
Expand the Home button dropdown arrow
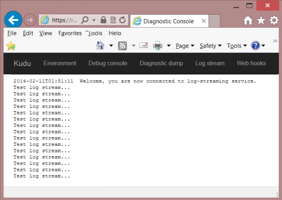tap(111, 46)
